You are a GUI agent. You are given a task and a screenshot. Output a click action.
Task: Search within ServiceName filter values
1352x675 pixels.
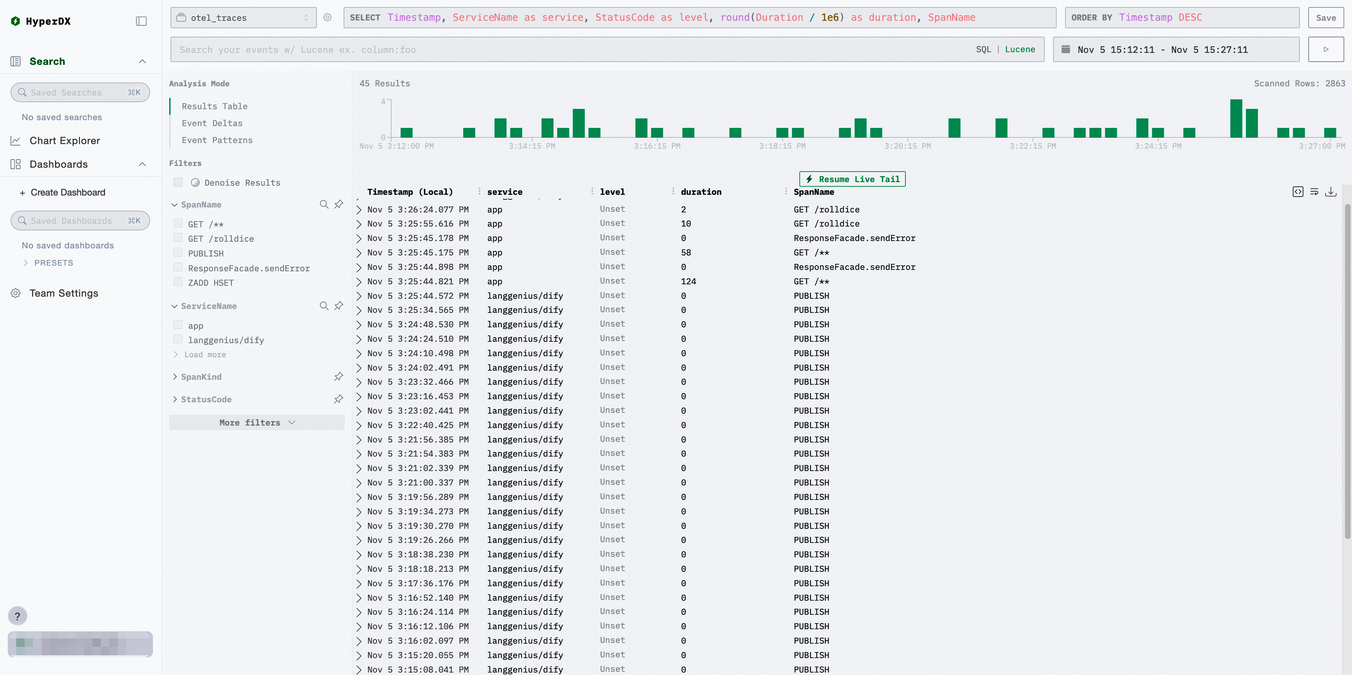point(324,306)
